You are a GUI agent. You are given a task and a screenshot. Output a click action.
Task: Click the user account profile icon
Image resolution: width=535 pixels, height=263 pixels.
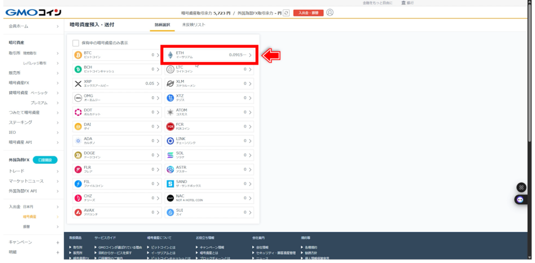(x=330, y=13)
